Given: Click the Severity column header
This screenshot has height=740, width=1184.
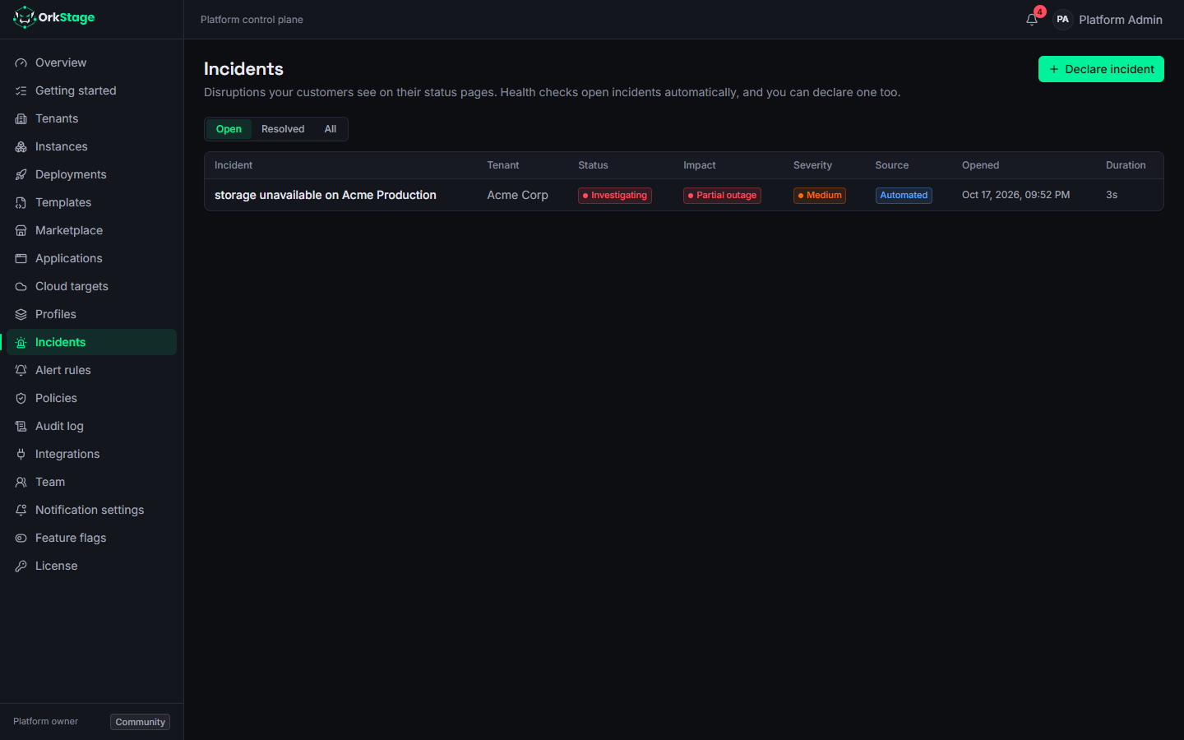Looking at the screenshot, I should click(812, 165).
